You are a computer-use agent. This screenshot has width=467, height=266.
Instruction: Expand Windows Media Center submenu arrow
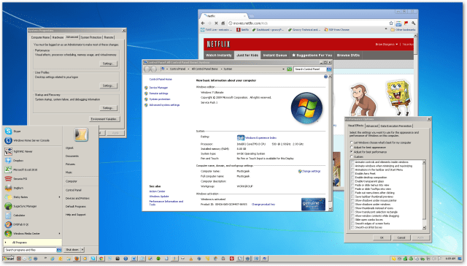(x=59, y=234)
